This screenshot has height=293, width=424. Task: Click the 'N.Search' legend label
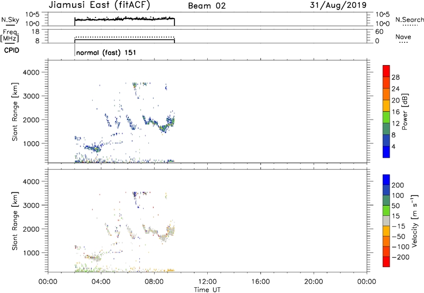(x=409, y=20)
